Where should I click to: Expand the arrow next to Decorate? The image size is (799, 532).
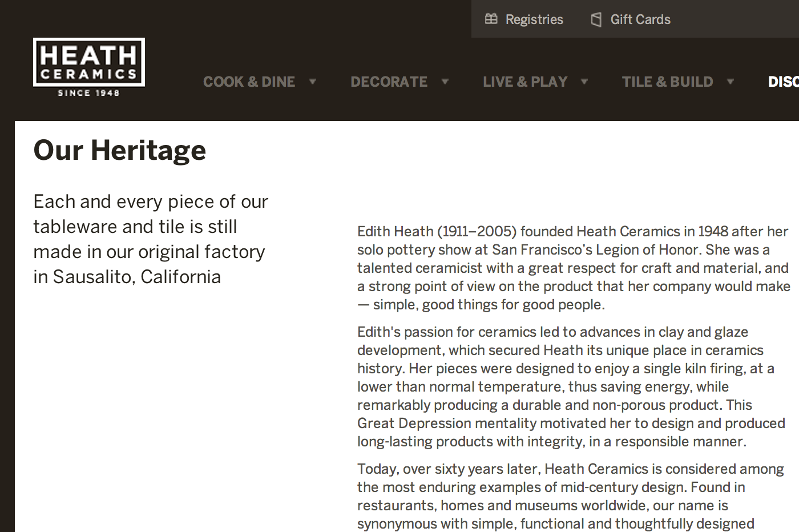pos(445,82)
